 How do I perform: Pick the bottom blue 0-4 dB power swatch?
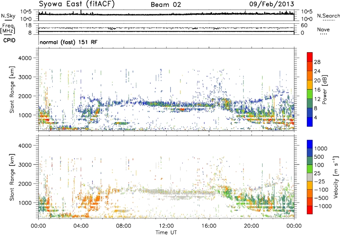click(310, 122)
